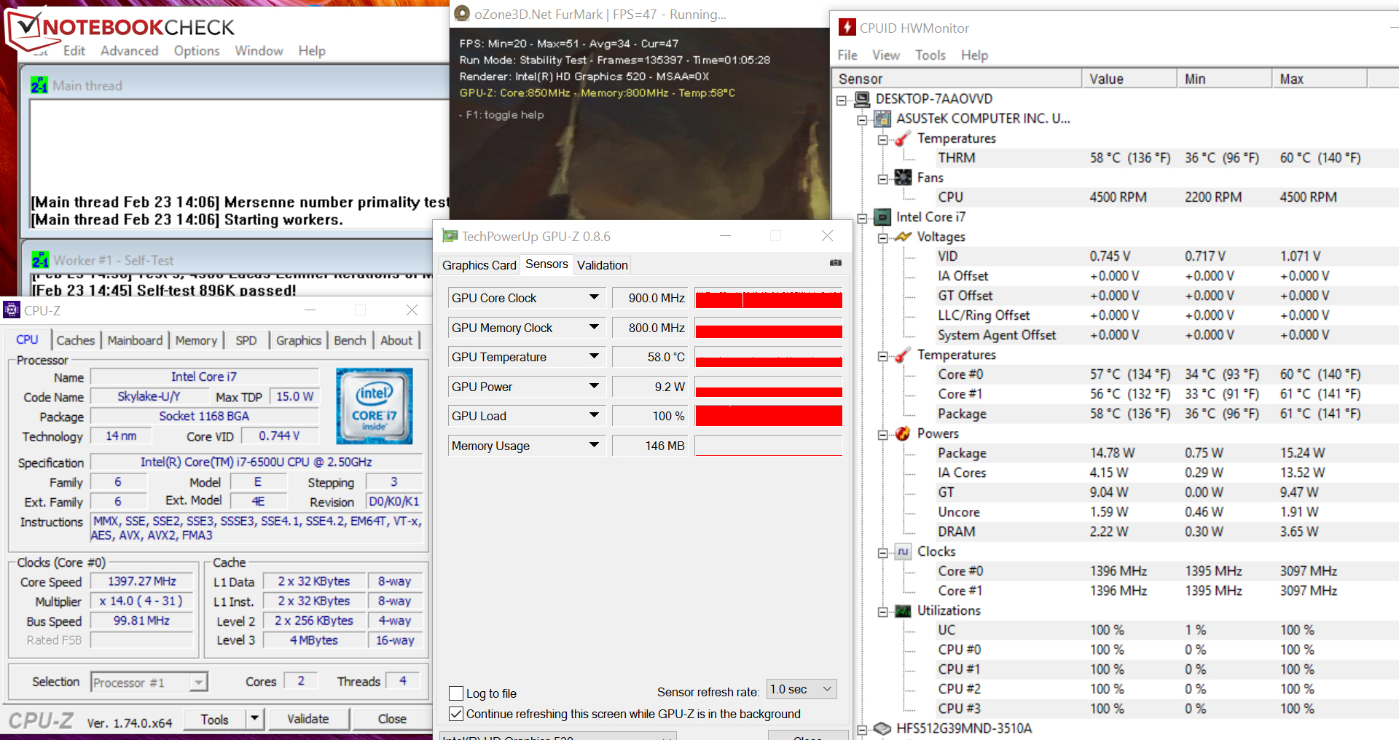Switch to the Graphics tab in CPU-Z
Screen dimensions: 1399x740
point(299,340)
